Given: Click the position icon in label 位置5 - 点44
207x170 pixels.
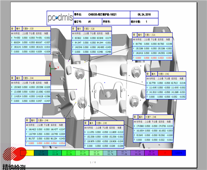Looking at the screenshot, I should click(x=13, y=78).
